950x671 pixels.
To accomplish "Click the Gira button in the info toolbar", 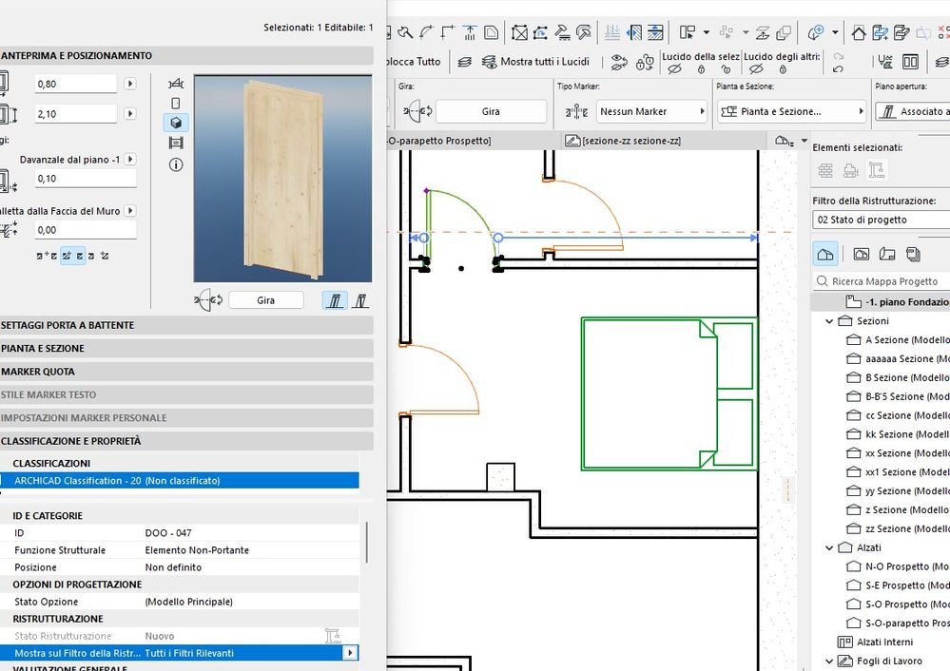I will pos(491,111).
